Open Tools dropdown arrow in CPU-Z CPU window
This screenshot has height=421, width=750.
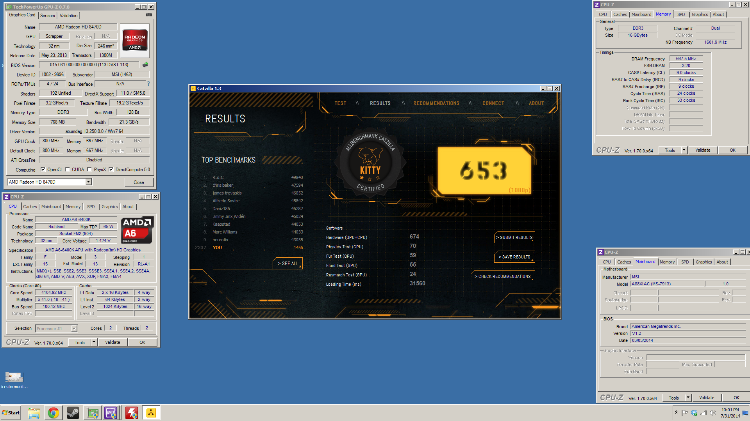94,342
